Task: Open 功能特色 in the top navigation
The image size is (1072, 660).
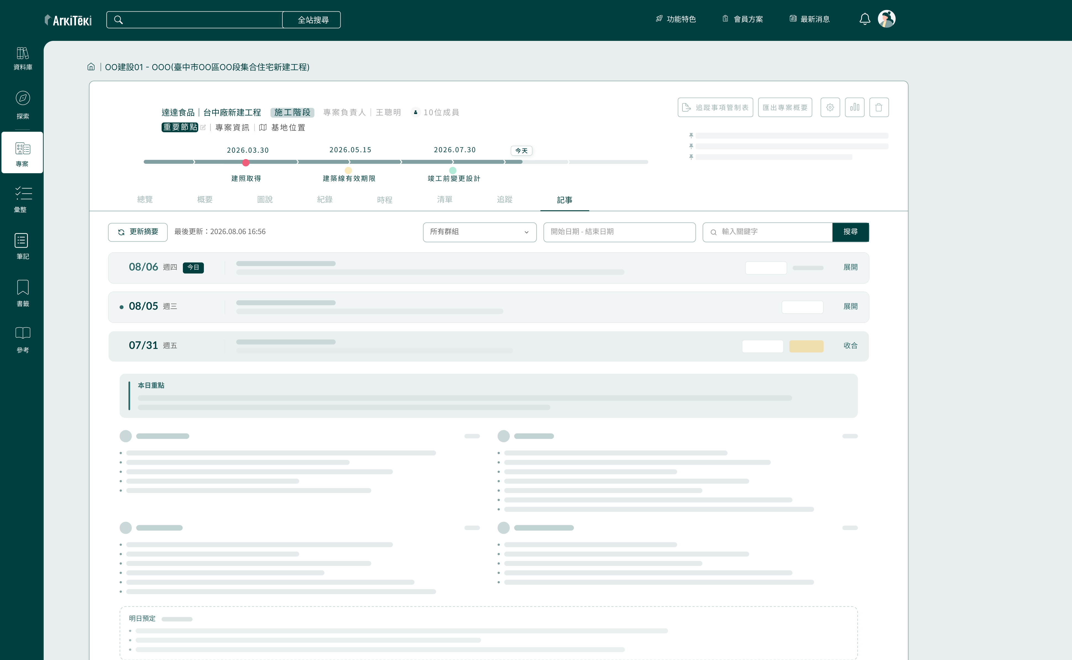Action: coord(676,19)
